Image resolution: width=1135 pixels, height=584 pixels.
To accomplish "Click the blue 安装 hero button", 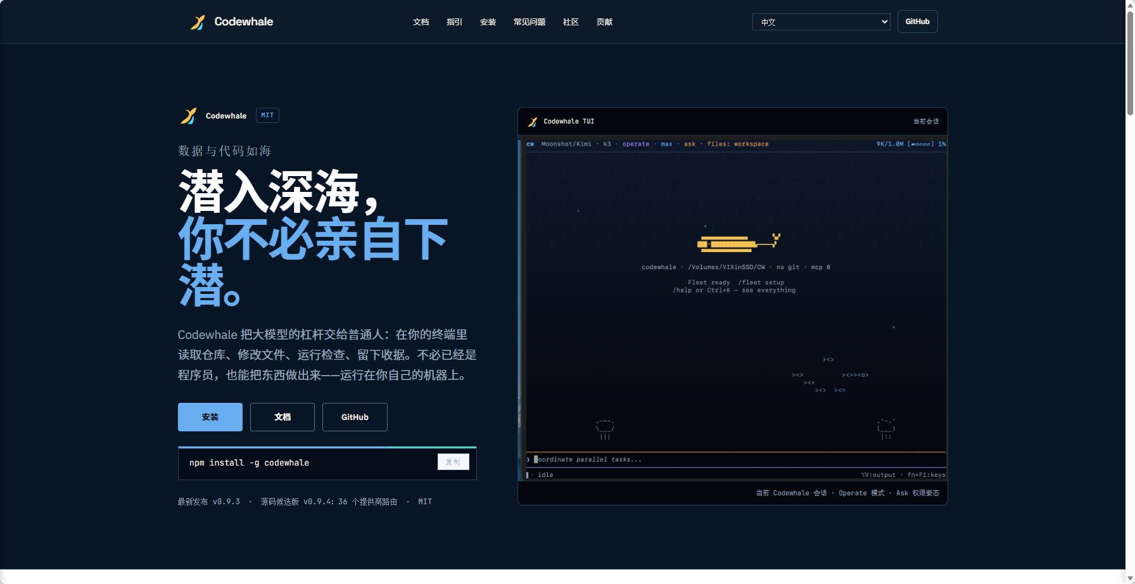I will coord(210,417).
